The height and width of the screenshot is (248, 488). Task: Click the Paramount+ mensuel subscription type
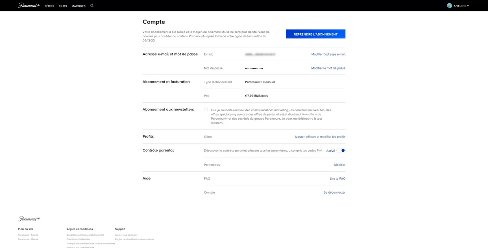point(260,82)
